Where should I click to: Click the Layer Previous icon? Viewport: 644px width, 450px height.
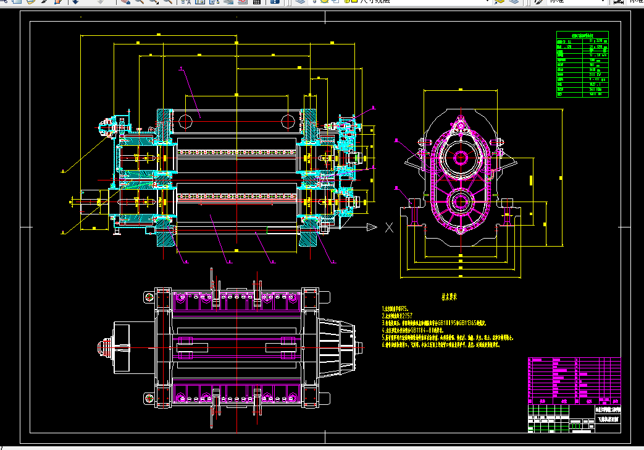[x=514, y=1]
